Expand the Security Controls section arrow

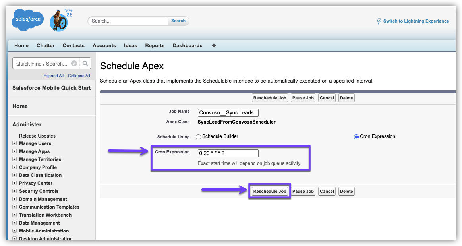(15, 191)
